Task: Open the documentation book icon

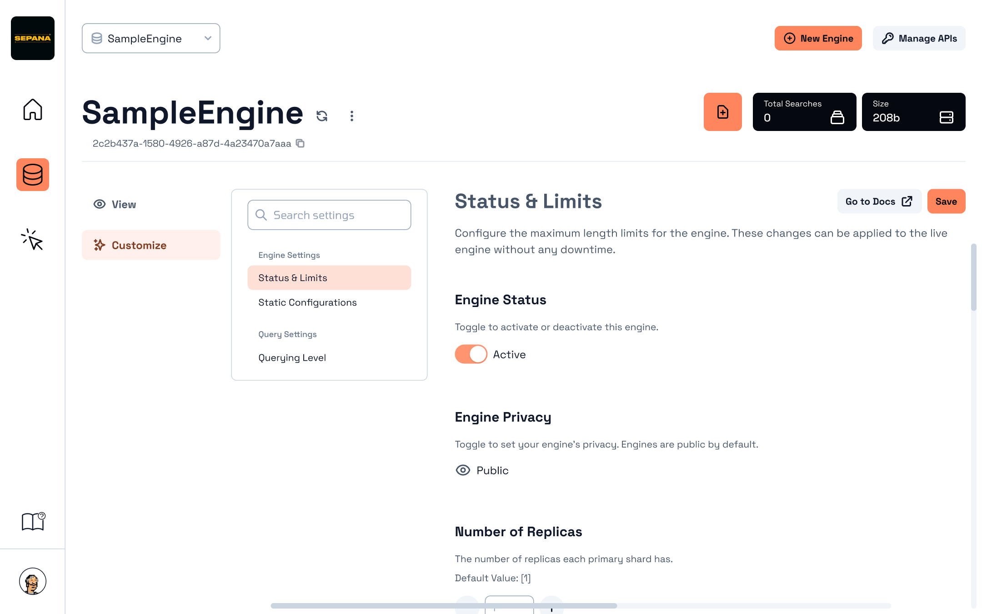Action: 33,521
